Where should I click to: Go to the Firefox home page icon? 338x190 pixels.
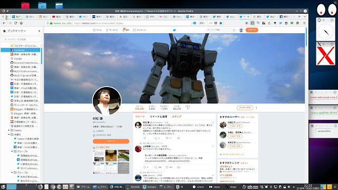click(21, 23)
